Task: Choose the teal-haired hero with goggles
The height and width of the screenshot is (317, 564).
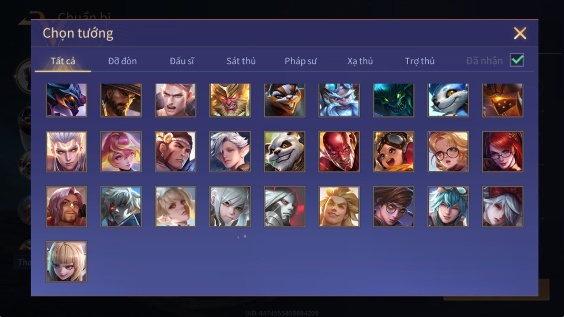Action: pyautogui.click(x=448, y=207)
